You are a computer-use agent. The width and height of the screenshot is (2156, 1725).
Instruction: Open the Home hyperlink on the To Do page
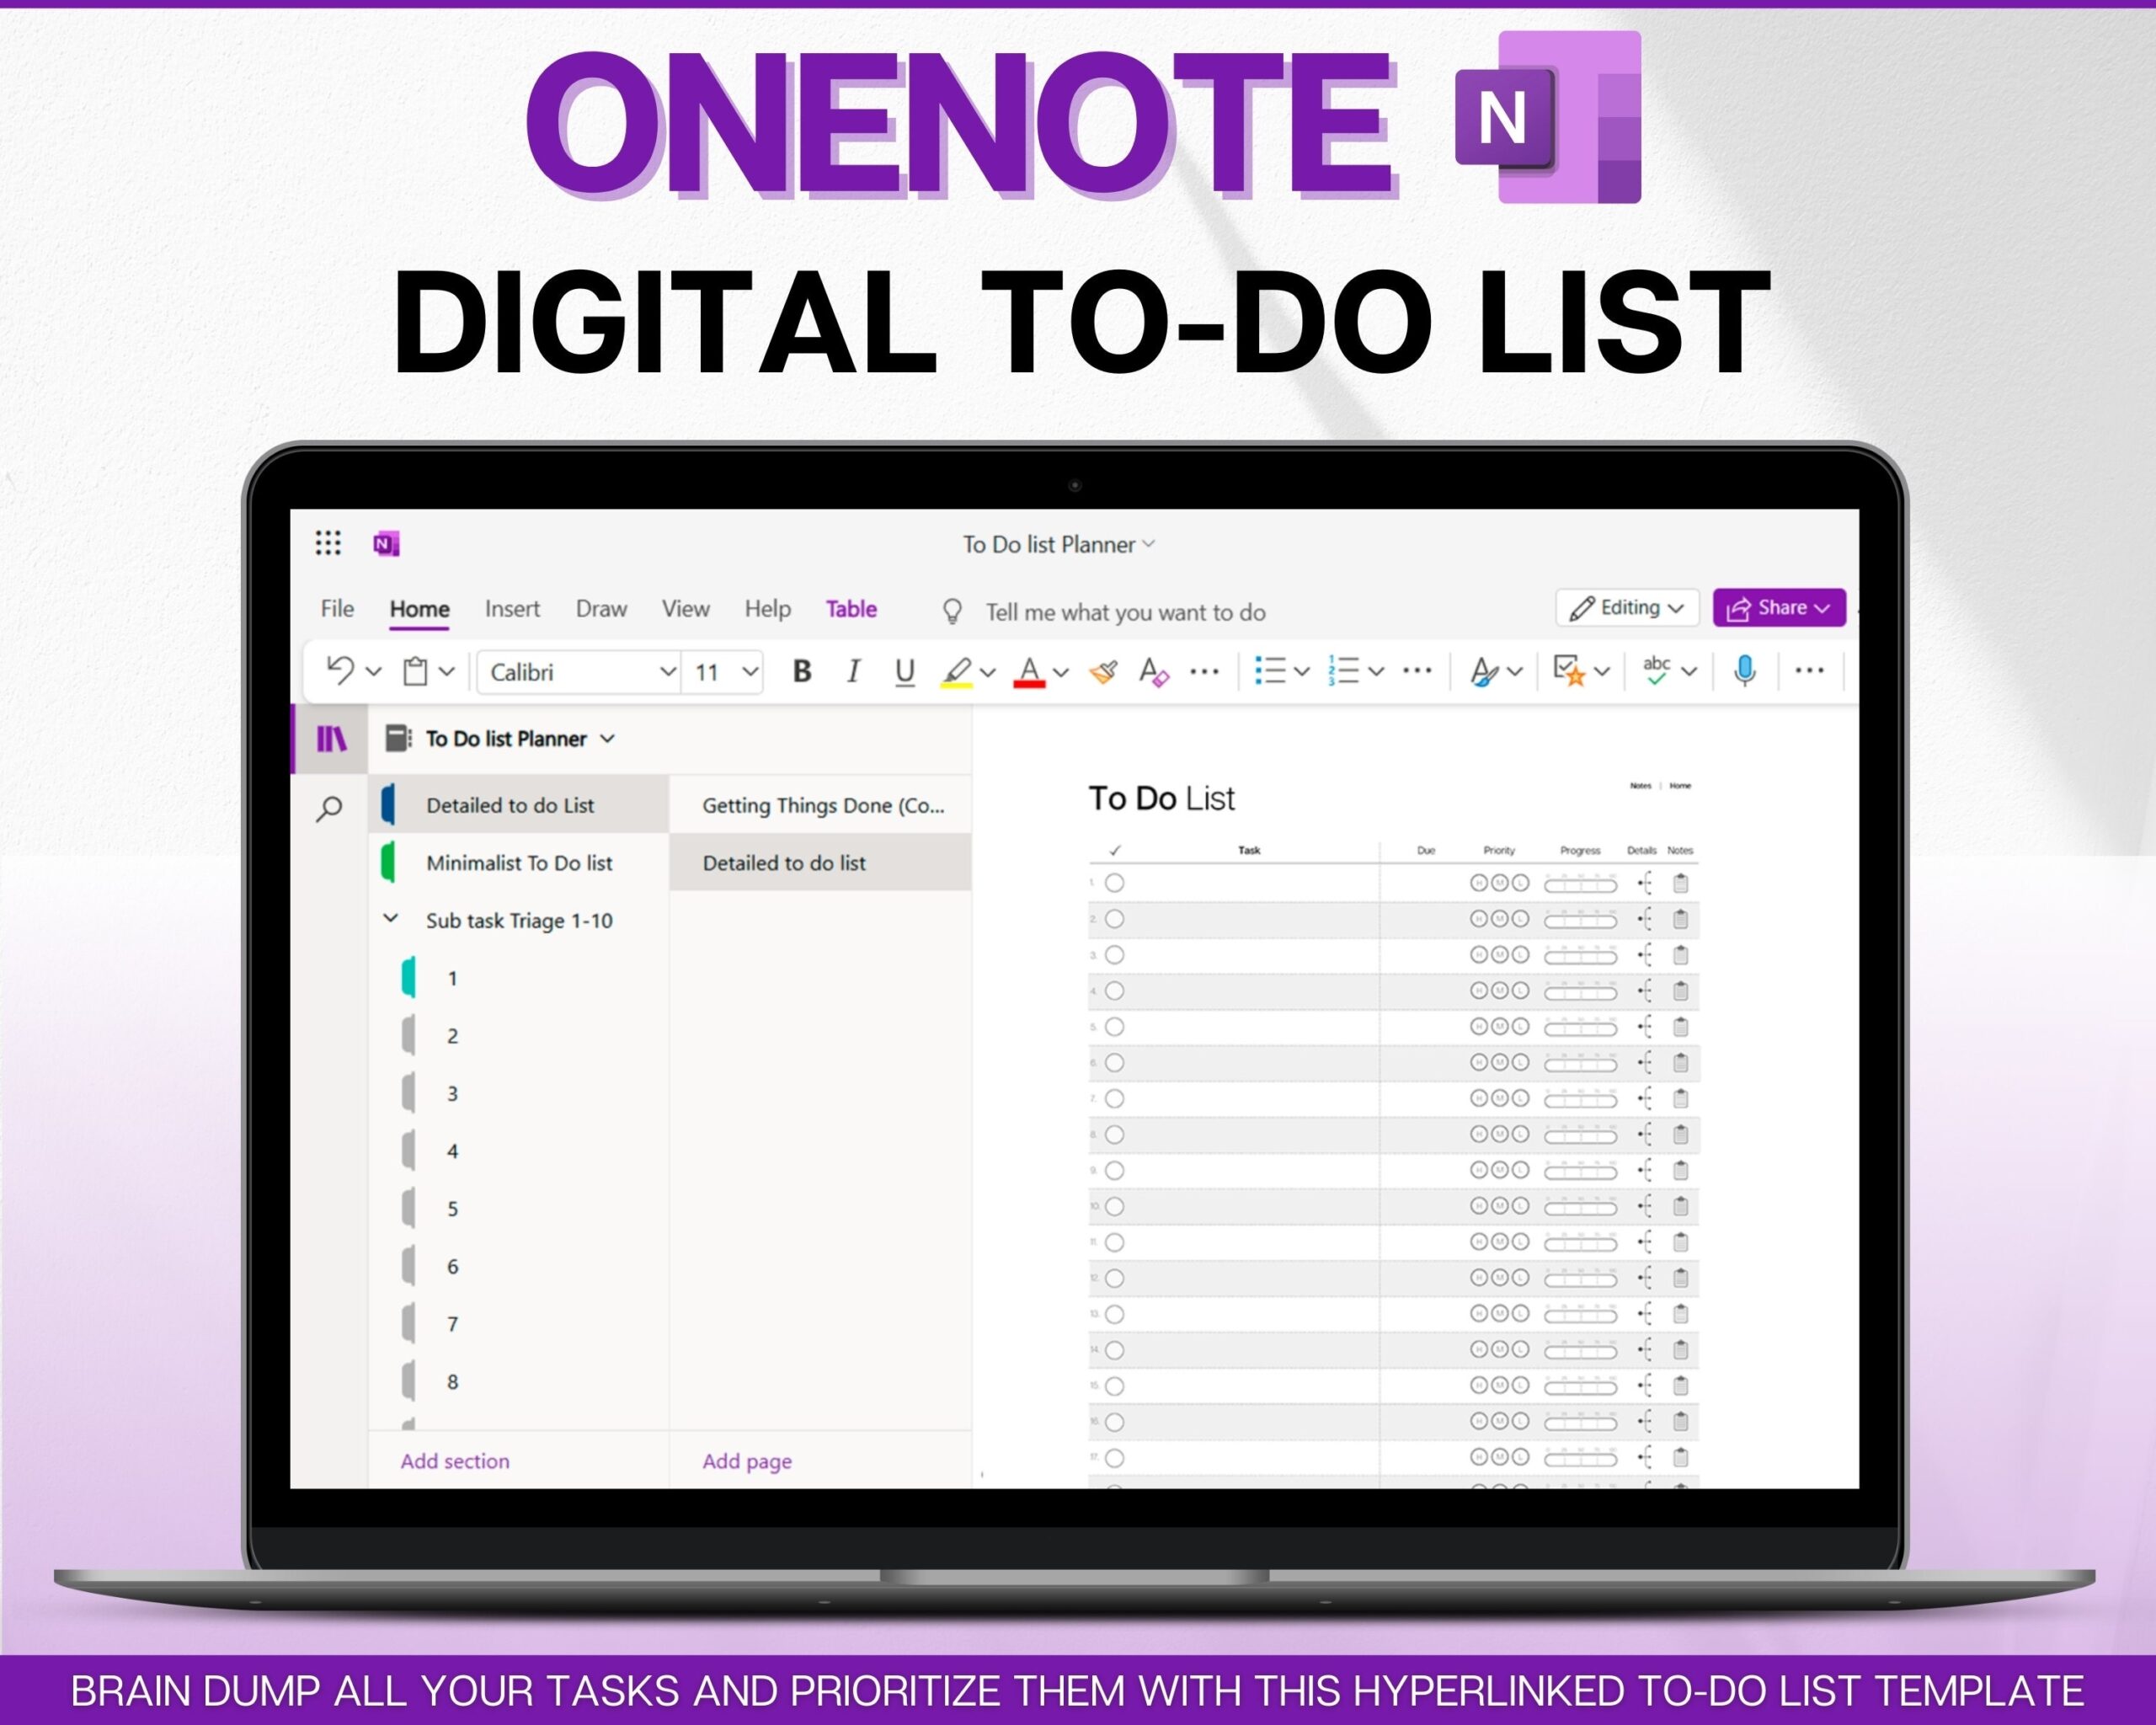[x=1681, y=786]
